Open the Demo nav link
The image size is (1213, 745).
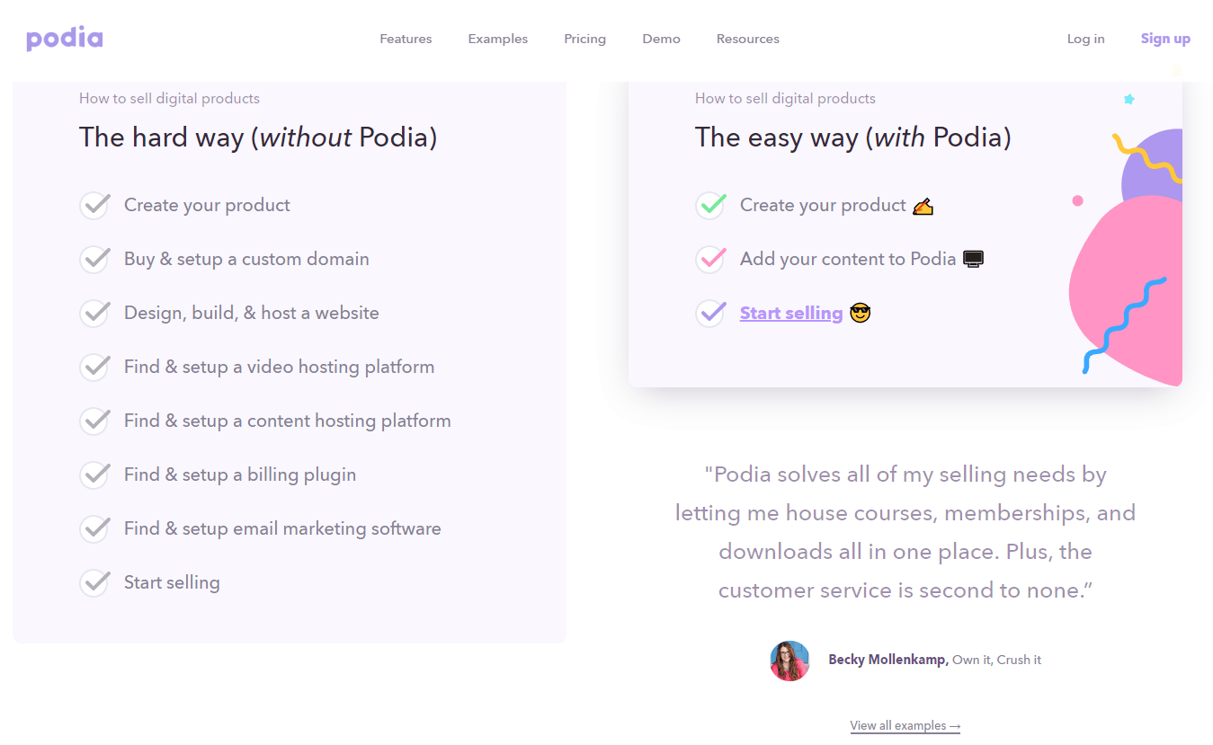(x=661, y=39)
